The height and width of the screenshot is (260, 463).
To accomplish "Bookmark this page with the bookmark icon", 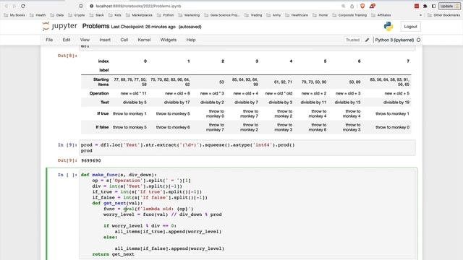I will pos(81,6).
